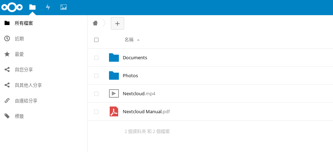This screenshot has width=333, height=152.
Task: Click the Photos folder icon
Action: click(x=114, y=75)
